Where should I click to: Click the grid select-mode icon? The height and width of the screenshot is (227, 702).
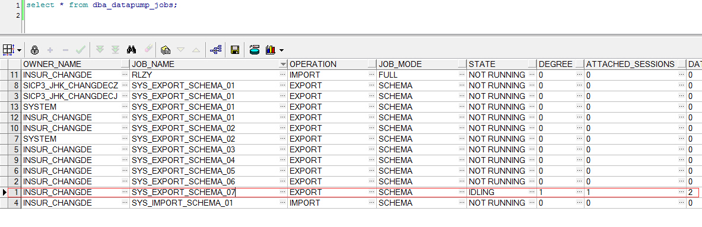click(8, 50)
